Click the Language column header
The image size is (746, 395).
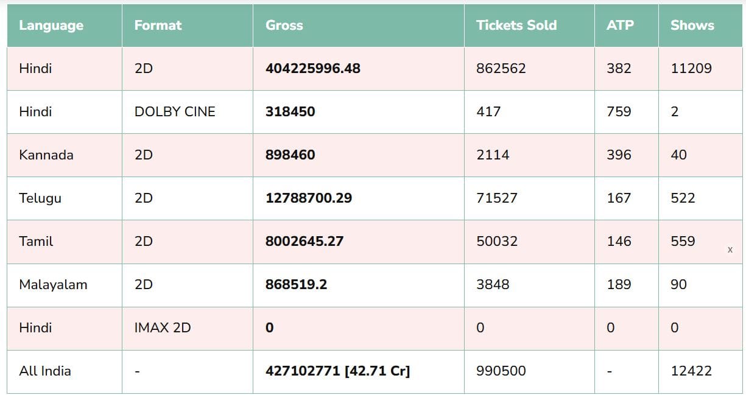(51, 26)
